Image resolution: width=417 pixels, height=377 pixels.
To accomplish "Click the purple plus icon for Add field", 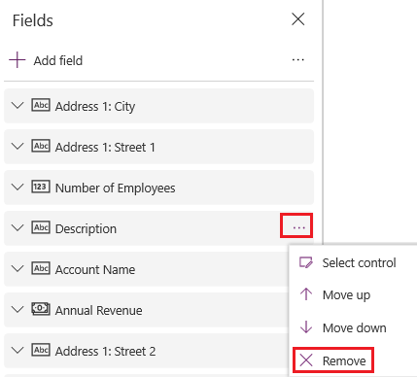I will [17, 60].
